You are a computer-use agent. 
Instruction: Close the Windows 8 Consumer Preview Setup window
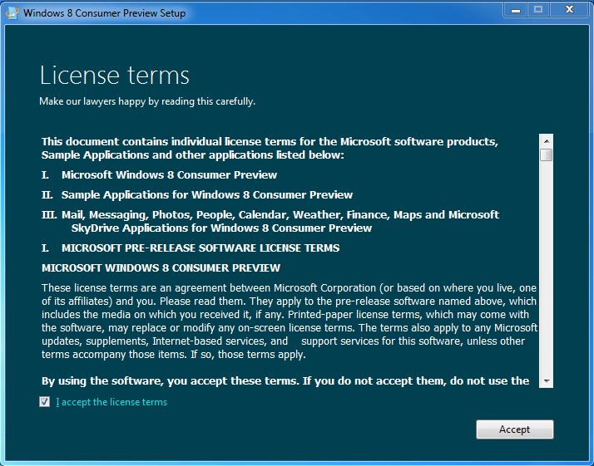point(570,9)
